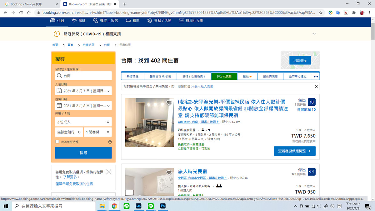Expand the 無孩童隨行 children dropdown
This screenshot has height=211, width=375.
69,132
